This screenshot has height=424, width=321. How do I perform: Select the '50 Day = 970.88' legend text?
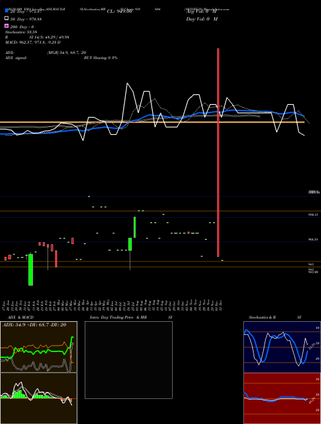click(x=26, y=19)
